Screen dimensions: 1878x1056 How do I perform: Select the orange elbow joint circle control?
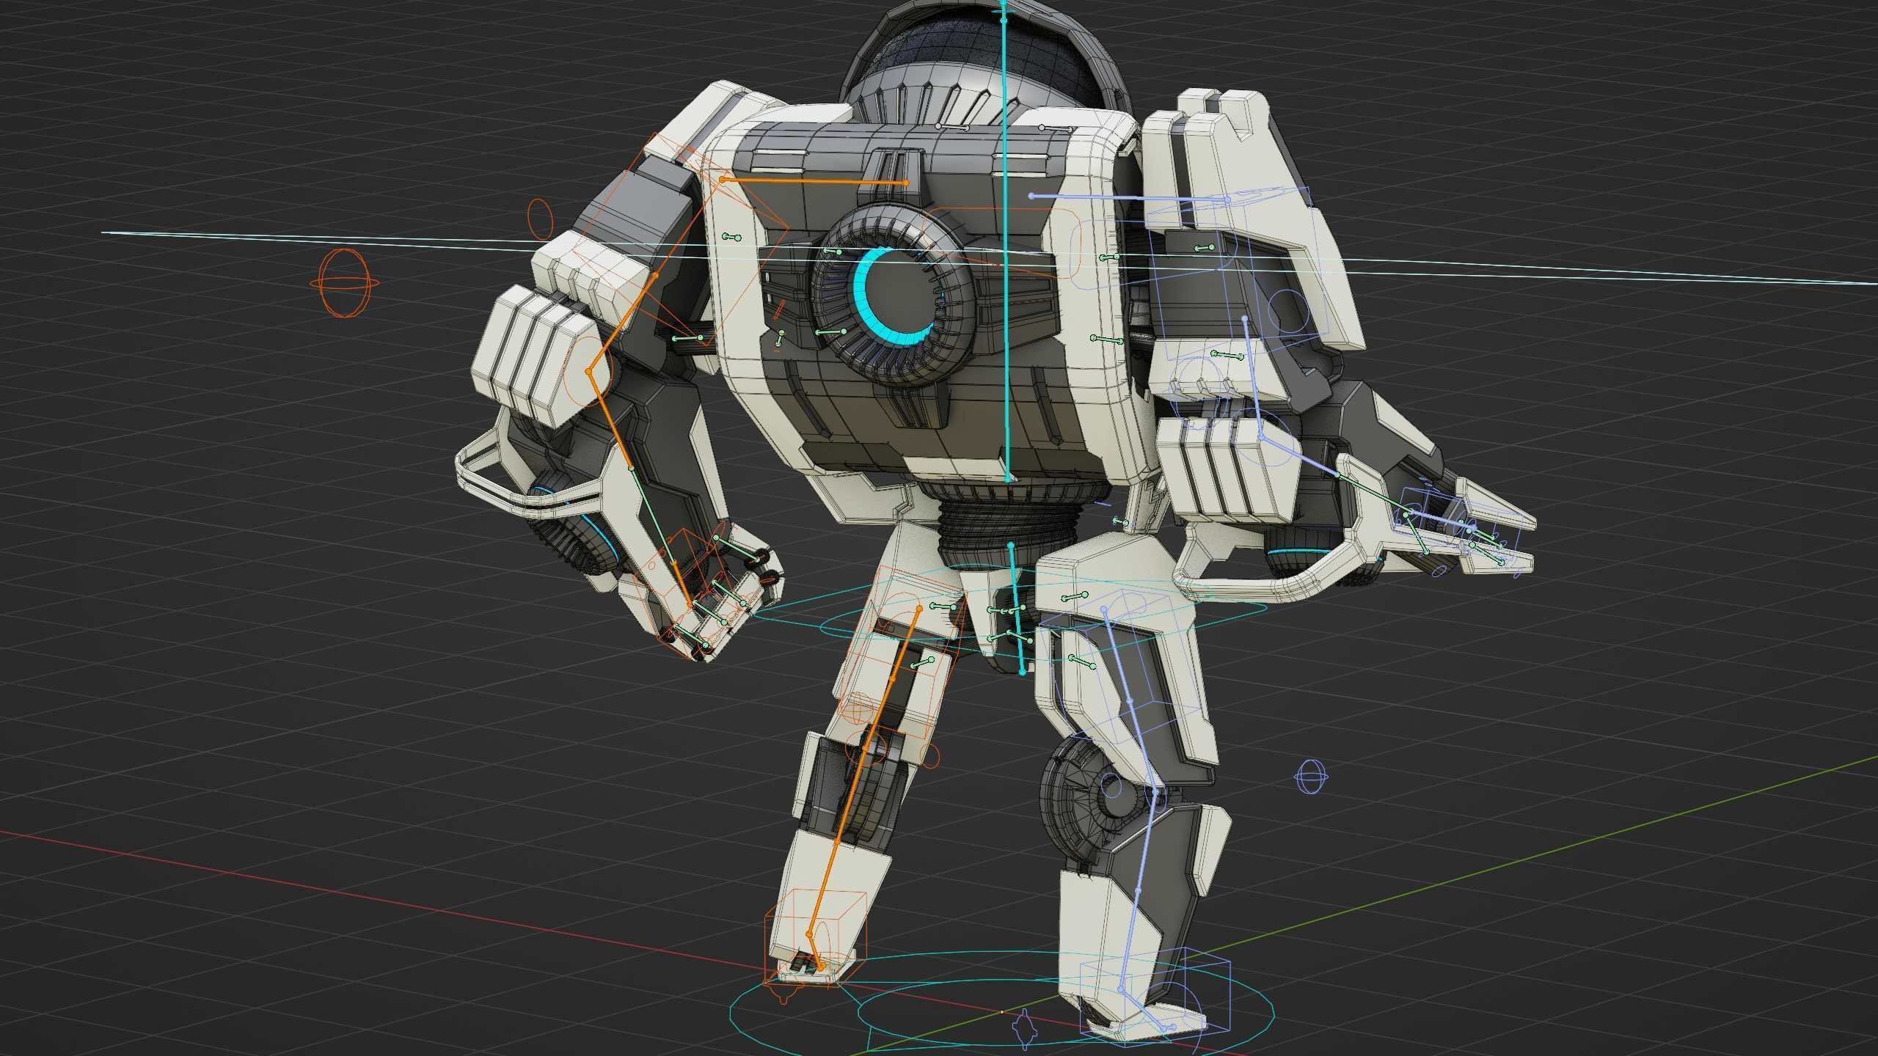588,371
